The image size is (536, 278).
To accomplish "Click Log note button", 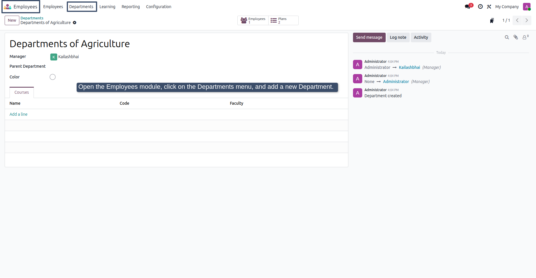I will pos(398,37).
